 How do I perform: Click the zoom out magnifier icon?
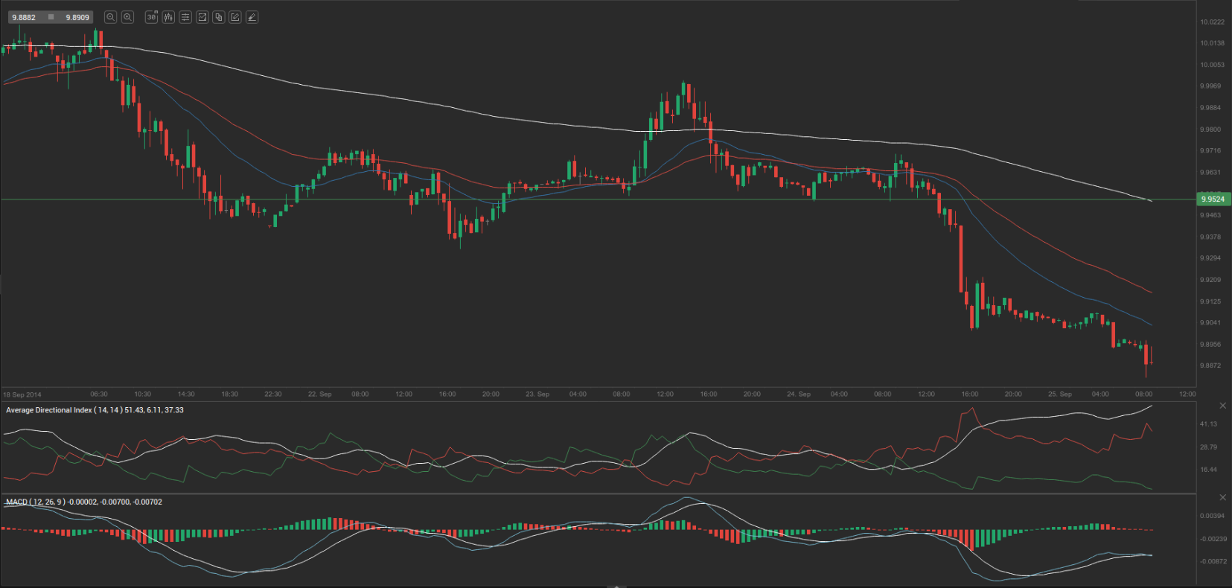coord(110,17)
